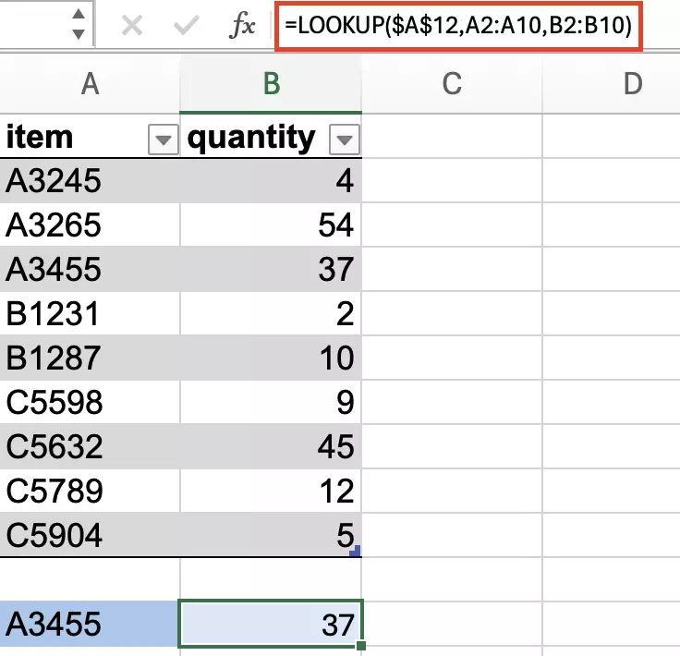Select quantity cell with value 12

(x=271, y=491)
